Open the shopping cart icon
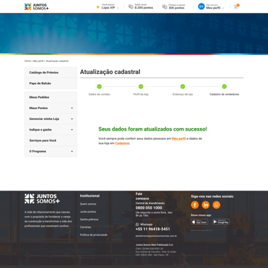The image size is (268, 268). tap(236, 7)
